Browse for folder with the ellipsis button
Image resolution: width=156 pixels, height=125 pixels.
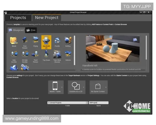coord(87,103)
